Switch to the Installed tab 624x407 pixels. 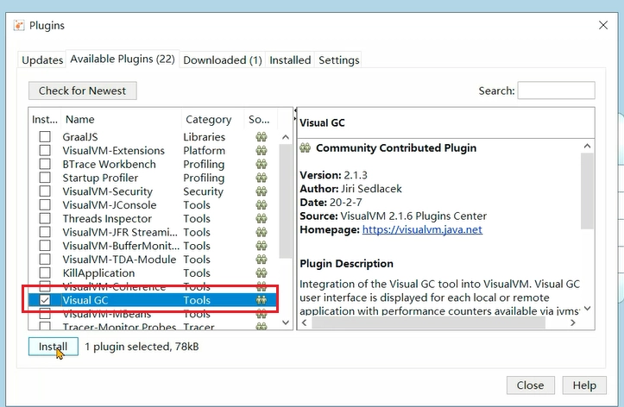point(290,60)
